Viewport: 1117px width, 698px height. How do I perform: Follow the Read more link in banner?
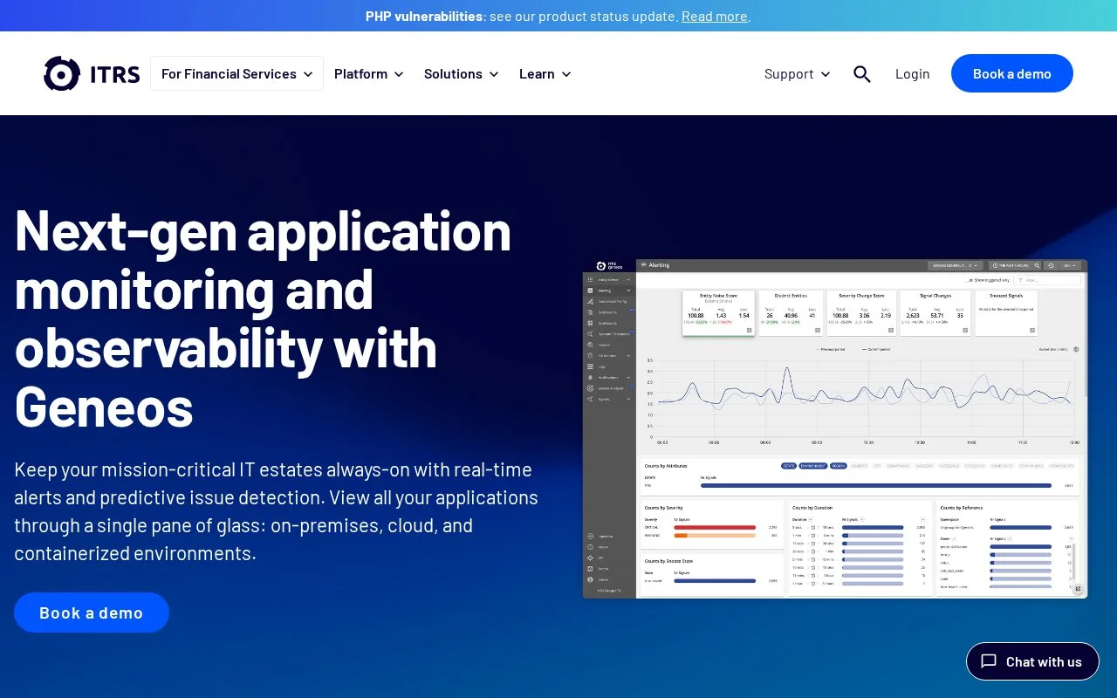click(x=714, y=16)
